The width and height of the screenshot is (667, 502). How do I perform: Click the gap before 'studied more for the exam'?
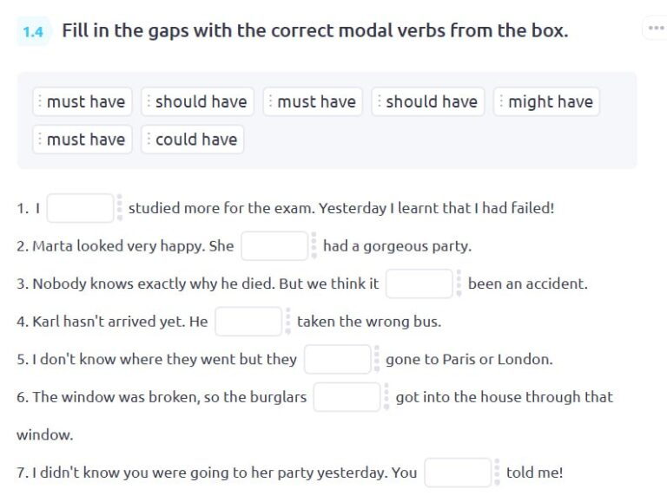pyautogui.click(x=81, y=208)
